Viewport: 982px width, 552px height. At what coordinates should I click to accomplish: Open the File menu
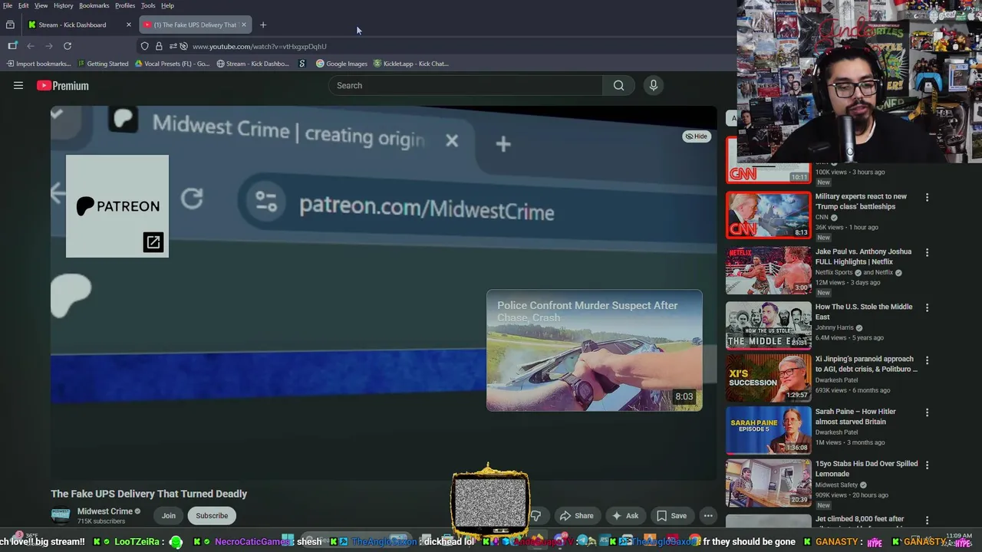point(8,5)
